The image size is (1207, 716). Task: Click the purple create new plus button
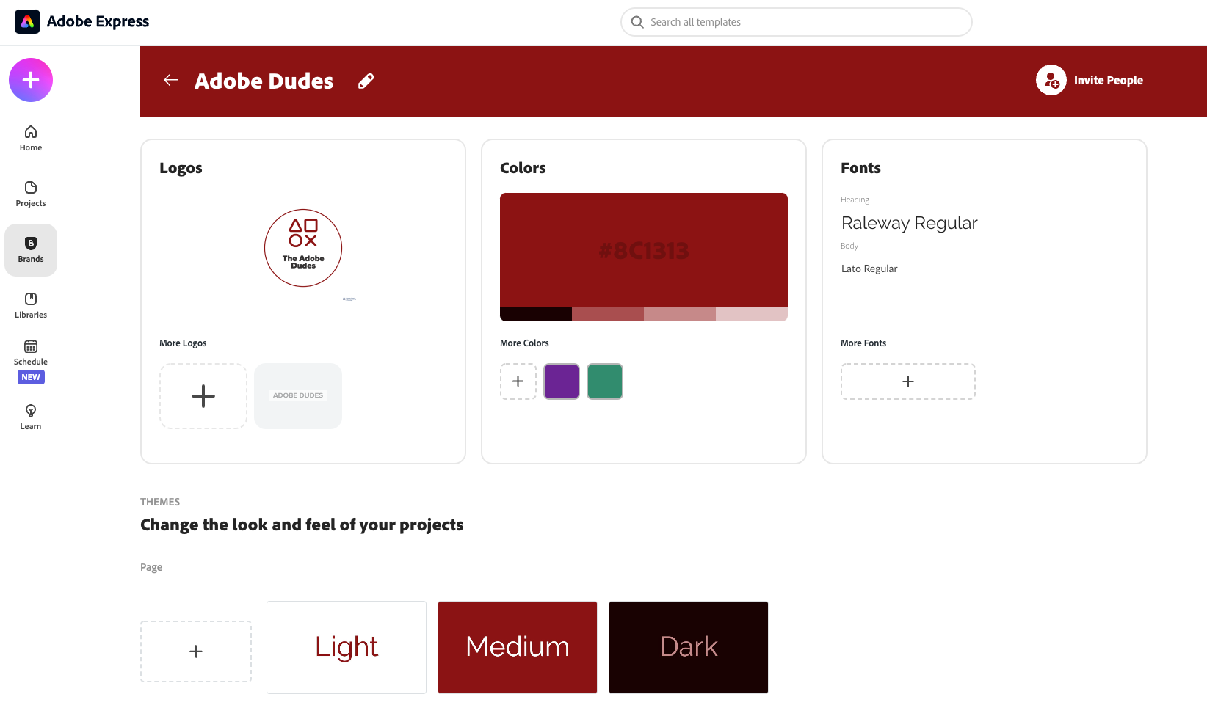tap(31, 80)
